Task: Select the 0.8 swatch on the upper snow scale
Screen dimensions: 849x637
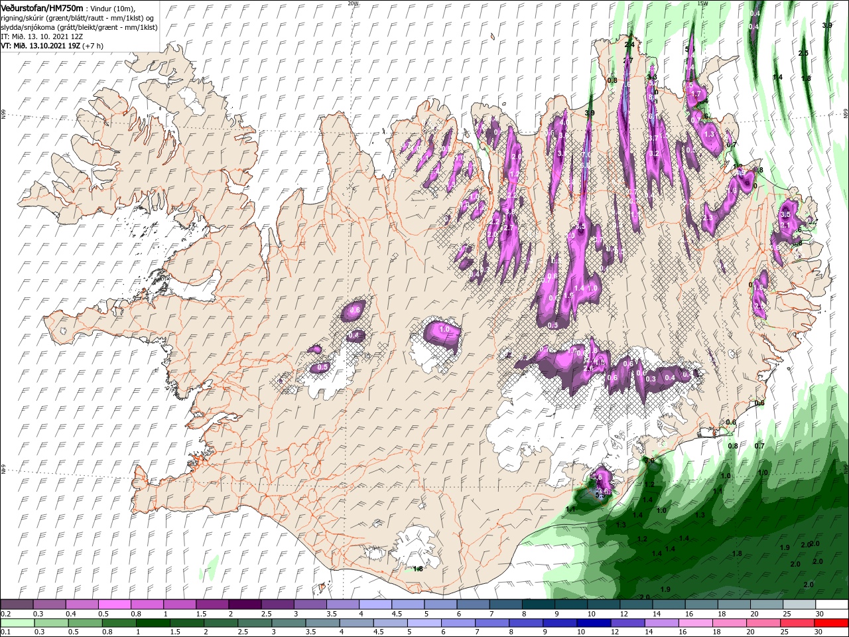Action: click(x=147, y=604)
